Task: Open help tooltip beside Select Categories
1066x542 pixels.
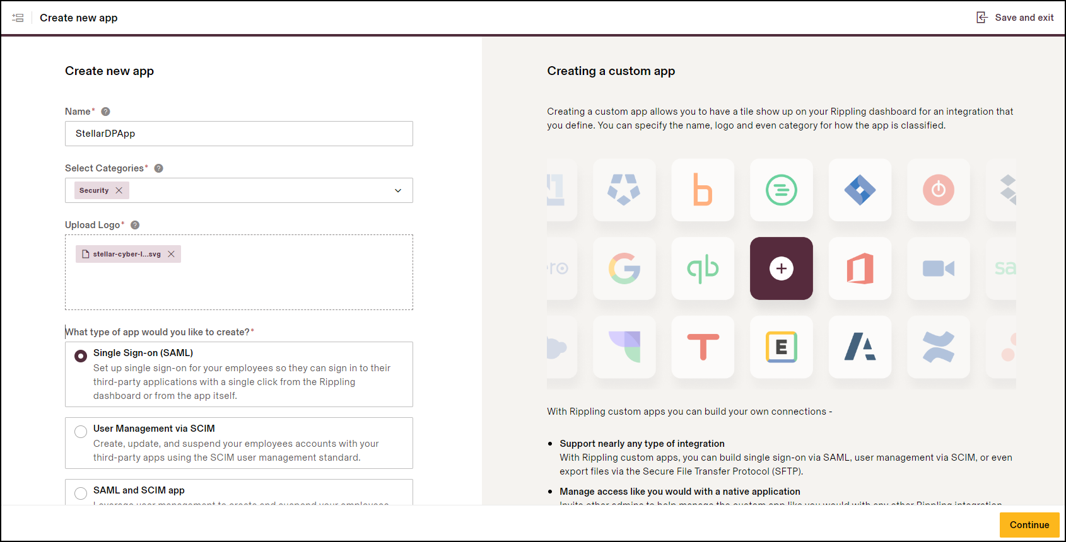Action: coord(159,168)
